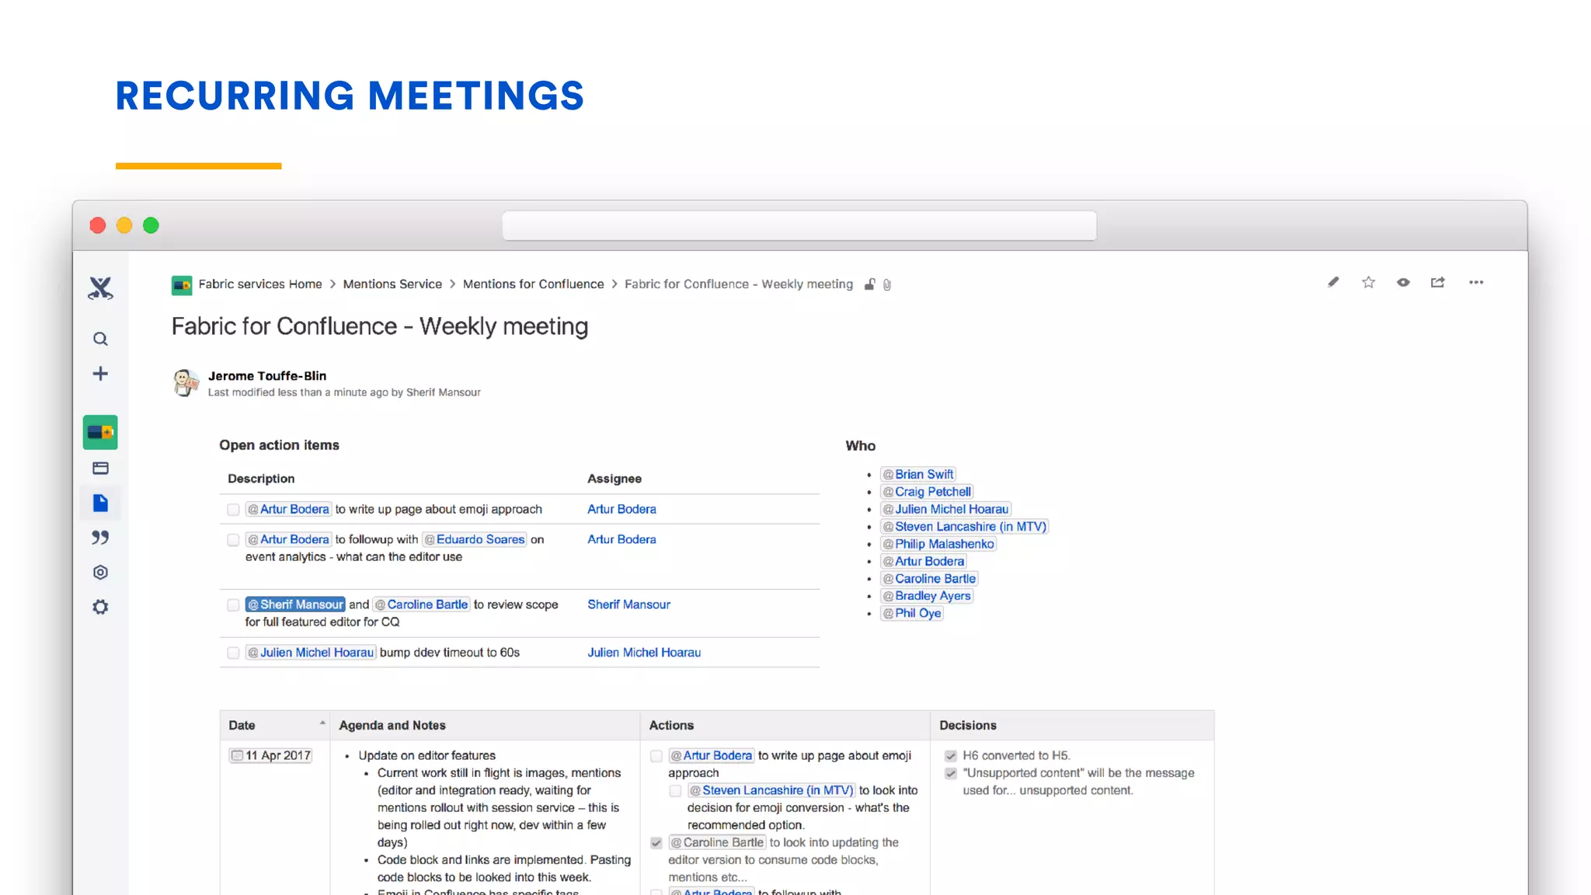Open the attachments paperclip icon

pyautogui.click(x=887, y=285)
